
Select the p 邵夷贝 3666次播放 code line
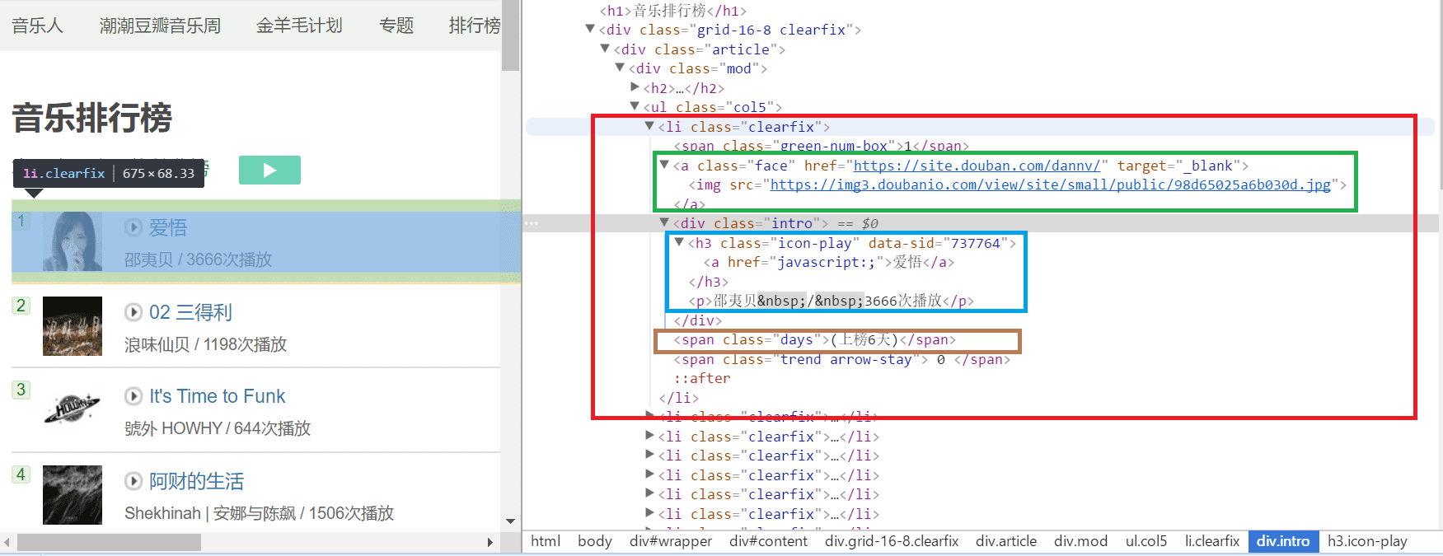pos(831,301)
